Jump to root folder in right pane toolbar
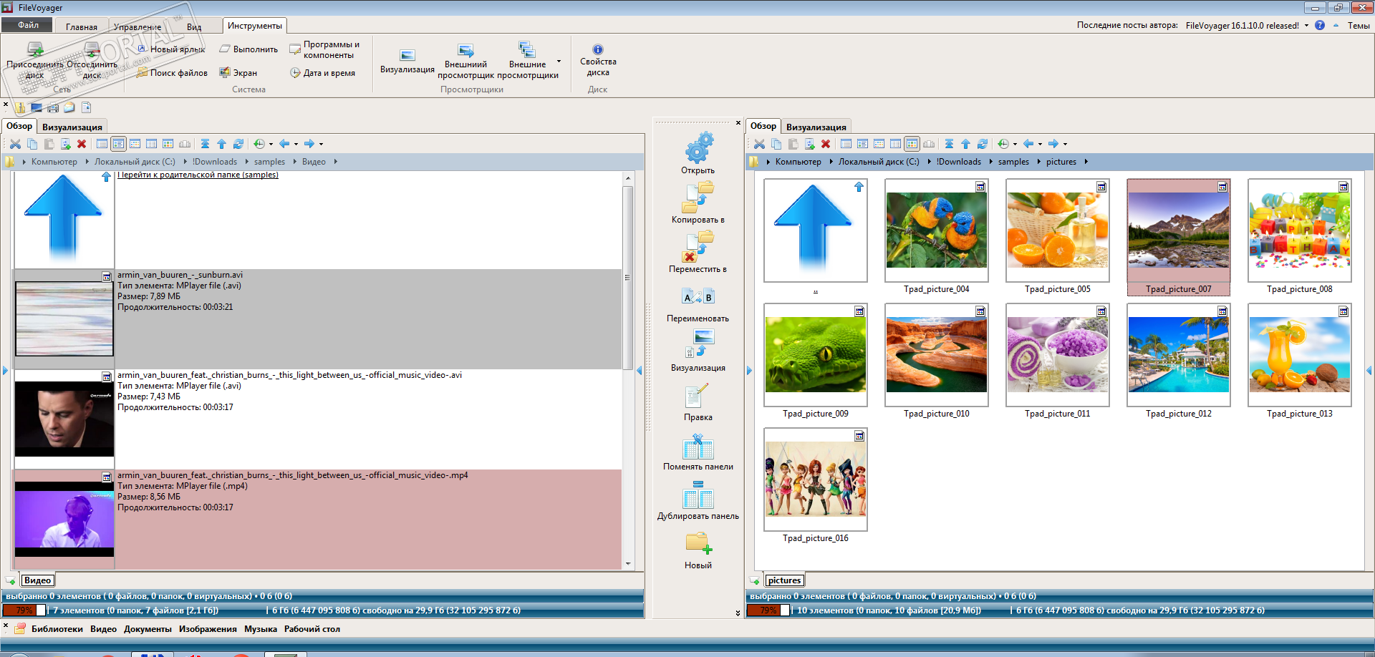 tap(949, 144)
